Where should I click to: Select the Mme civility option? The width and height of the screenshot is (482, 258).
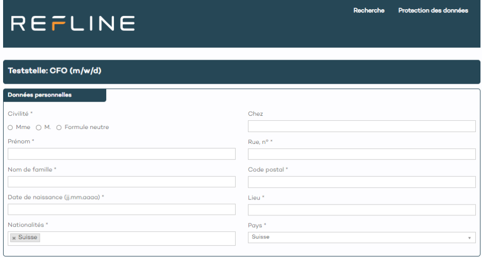[x=10, y=127]
